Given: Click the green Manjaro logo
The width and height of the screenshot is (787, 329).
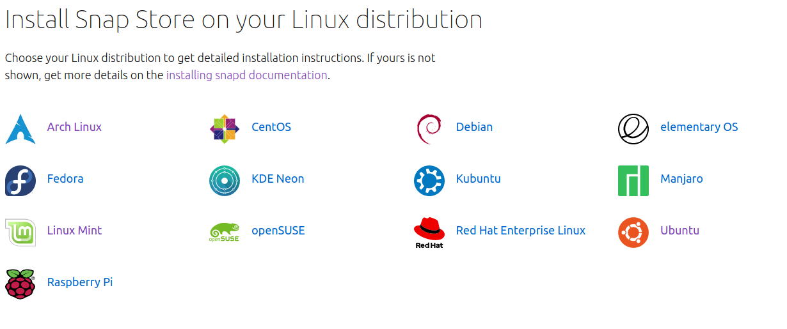Looking at the screenshot, I should pos(633,181).
